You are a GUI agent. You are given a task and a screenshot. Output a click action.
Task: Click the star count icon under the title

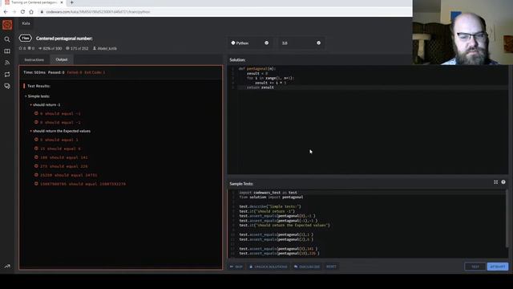[20, 48]
